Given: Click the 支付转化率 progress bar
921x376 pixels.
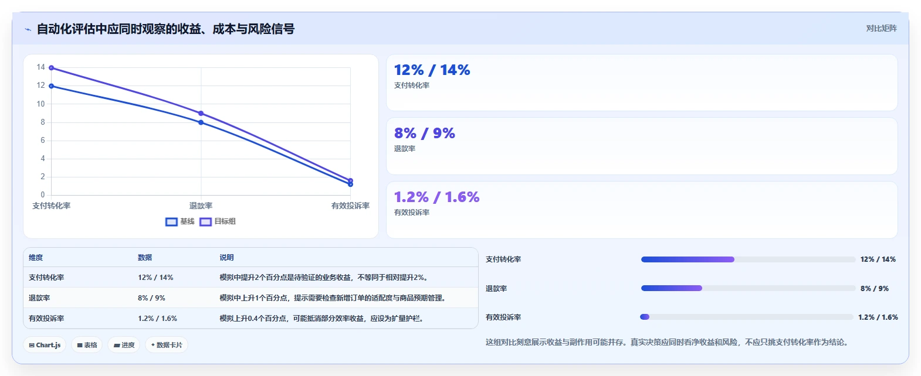Looking at the screenshot, I should (748, 259).
